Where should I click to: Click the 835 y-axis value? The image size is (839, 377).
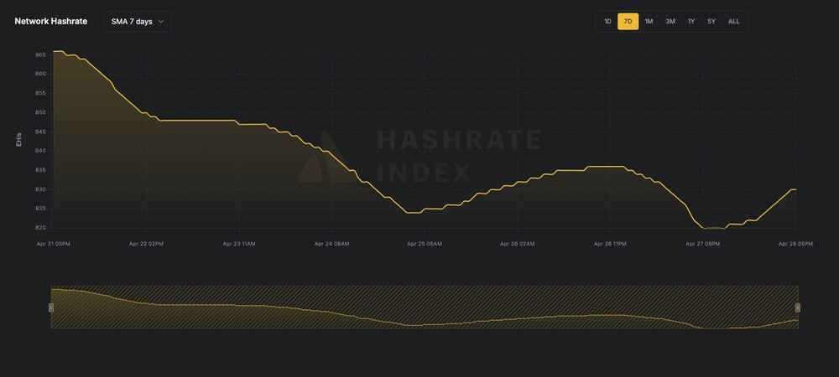coord(40,170)
